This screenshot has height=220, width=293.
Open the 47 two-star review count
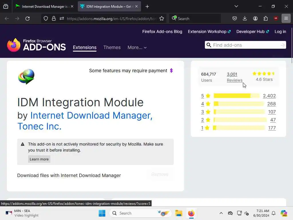point(273,120)
